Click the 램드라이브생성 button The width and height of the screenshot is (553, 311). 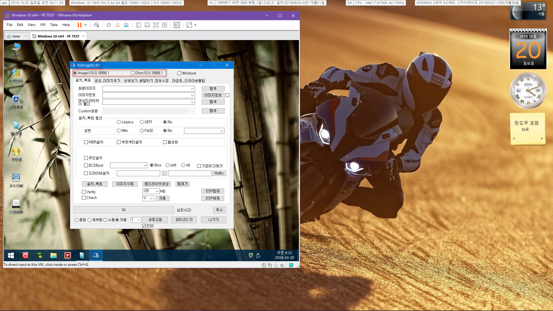[x=157, y=184]
